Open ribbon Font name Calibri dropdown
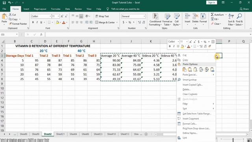Screen dimensions: 252x142 pyautogui.click(x=50, y=16)
